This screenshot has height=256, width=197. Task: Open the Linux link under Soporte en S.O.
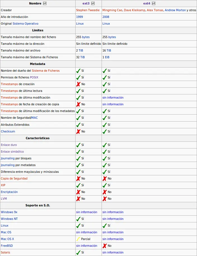click(x=4, y=225)
